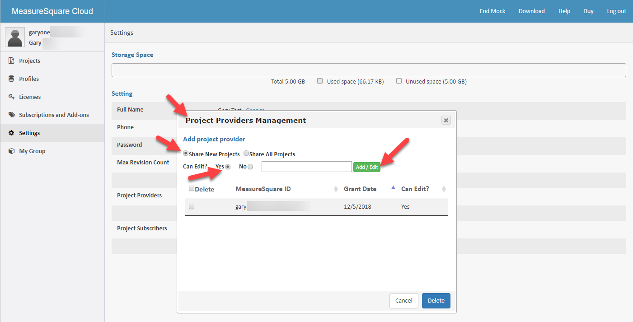Image resolution: width=633 pixels, height=322 pixels.
Task: Toggle Used space checkbox
Action: pyautogui.click(x=320, y=81)
